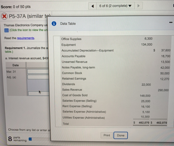
Task: Click the bottom explanation input field
Action: 39,93
